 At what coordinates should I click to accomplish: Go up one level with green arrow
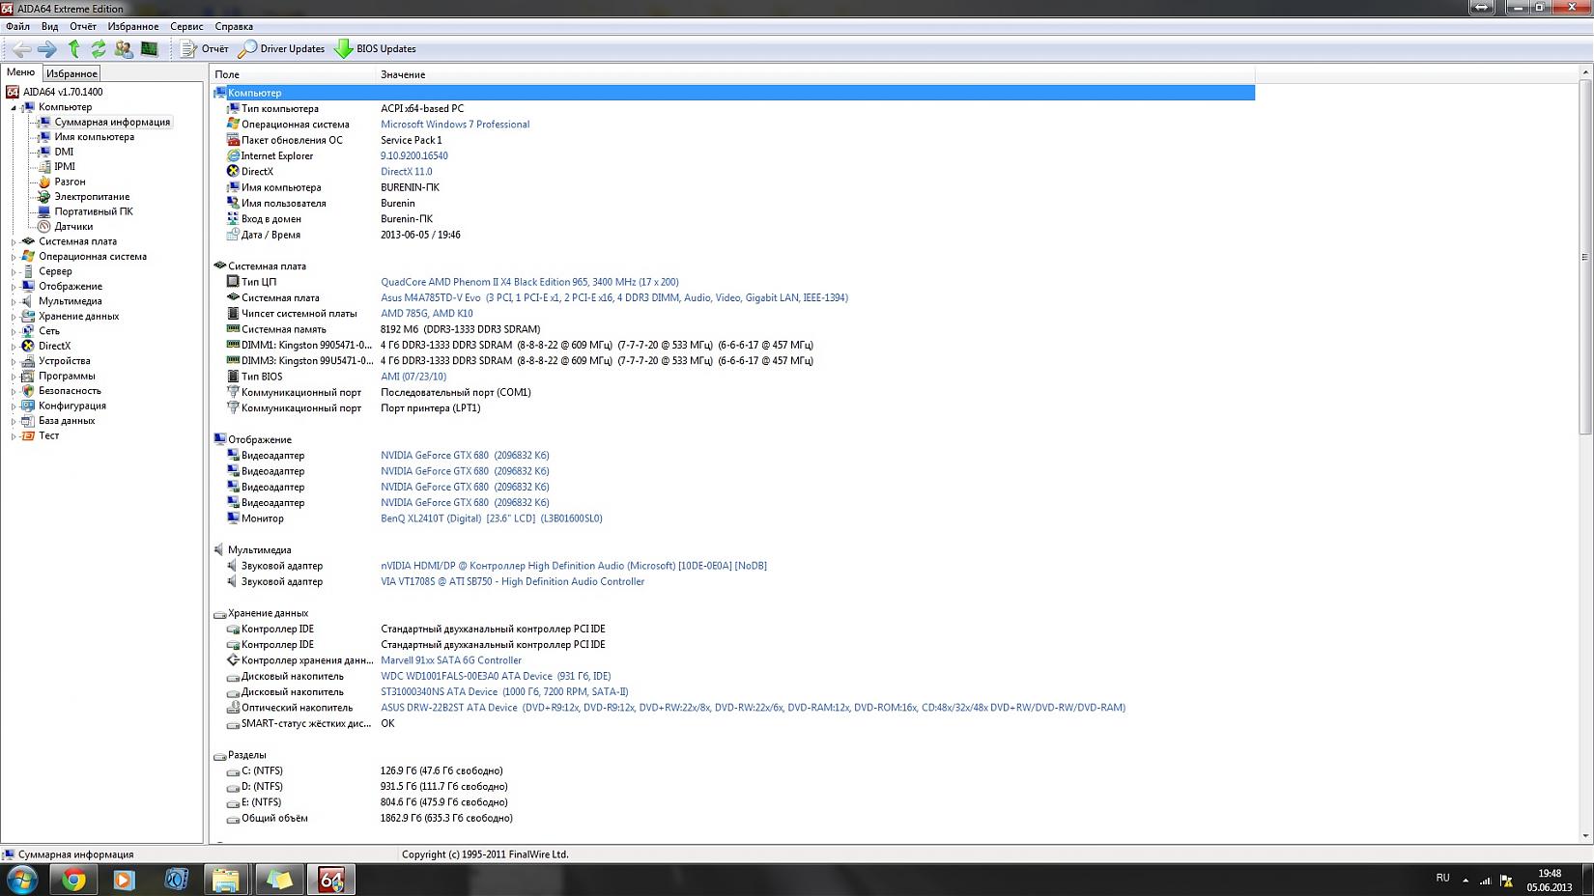(73, 48)
